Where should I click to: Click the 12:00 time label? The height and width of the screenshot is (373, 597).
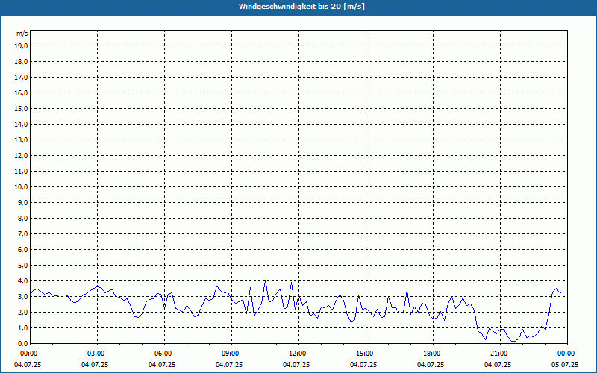click(x=296, y=354)
